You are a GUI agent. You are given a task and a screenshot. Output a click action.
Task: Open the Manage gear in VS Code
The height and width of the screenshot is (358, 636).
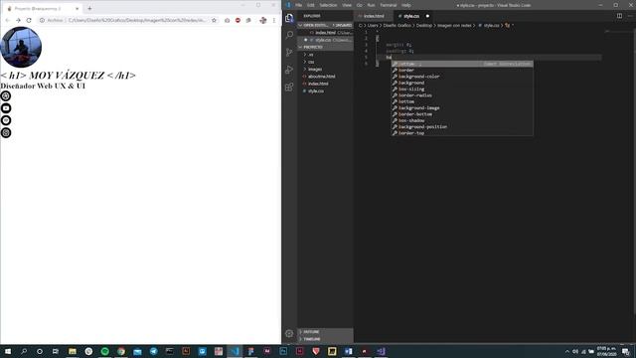pyautogui.click(x=289, y=334)
